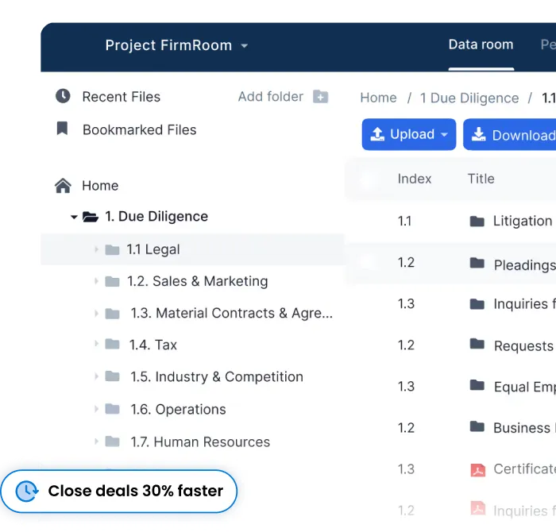
Task: Expand the 1.1 Legal folder
Action: 96,249
